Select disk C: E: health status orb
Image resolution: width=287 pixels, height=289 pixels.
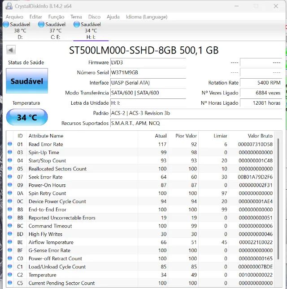(x=41, y=24)
